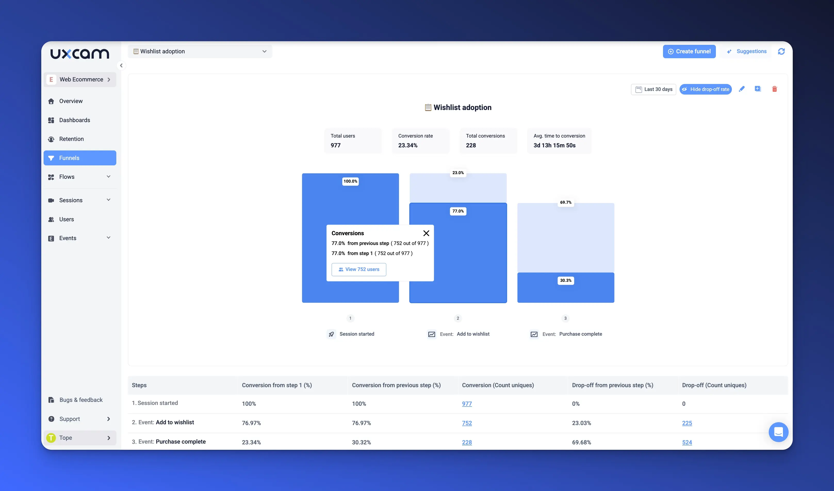Click the UXCam logo

pyautogui.click(x=79, y=54)
